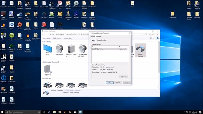Open the Steam desktop shortcut
The width and height of the screenshot is (203, 114).
tap(20, 15)
